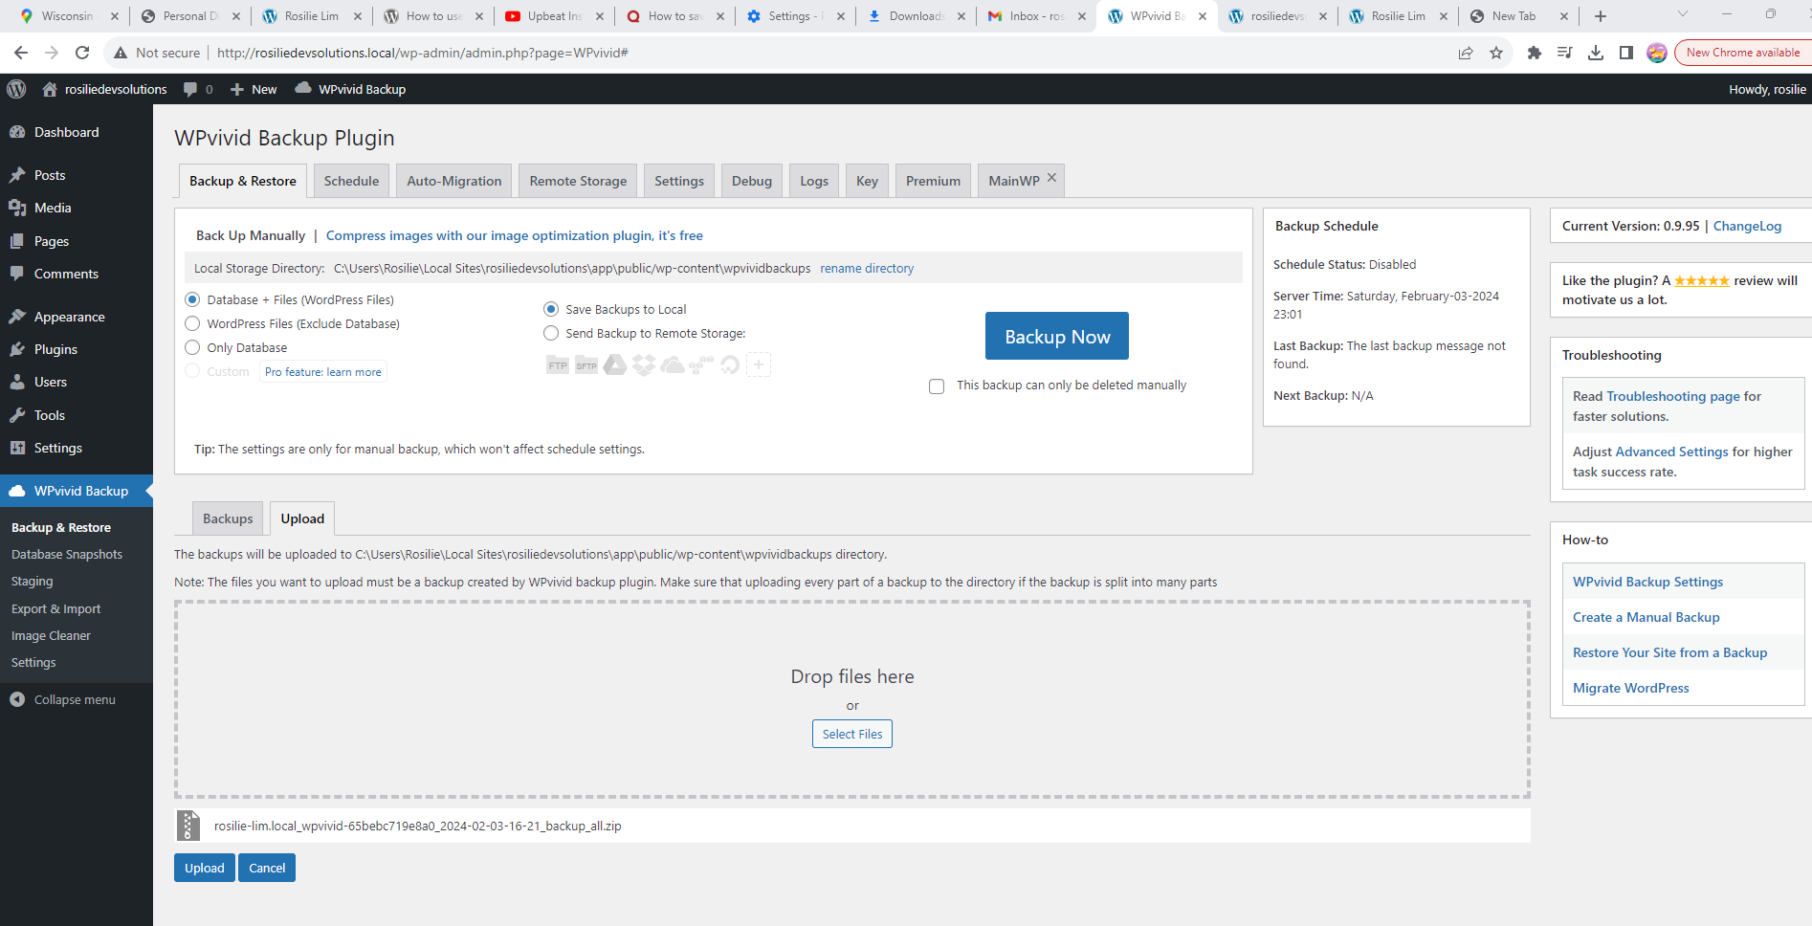Open Plugins in the admin sidebar
The width and height of the screenshot is (1812, 926).
tap(55, 349)
